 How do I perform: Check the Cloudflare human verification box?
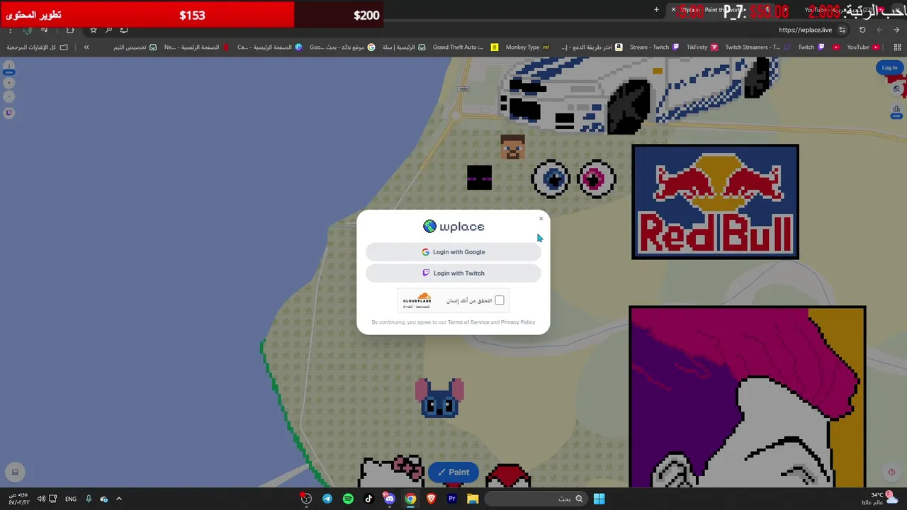point(500,300)
